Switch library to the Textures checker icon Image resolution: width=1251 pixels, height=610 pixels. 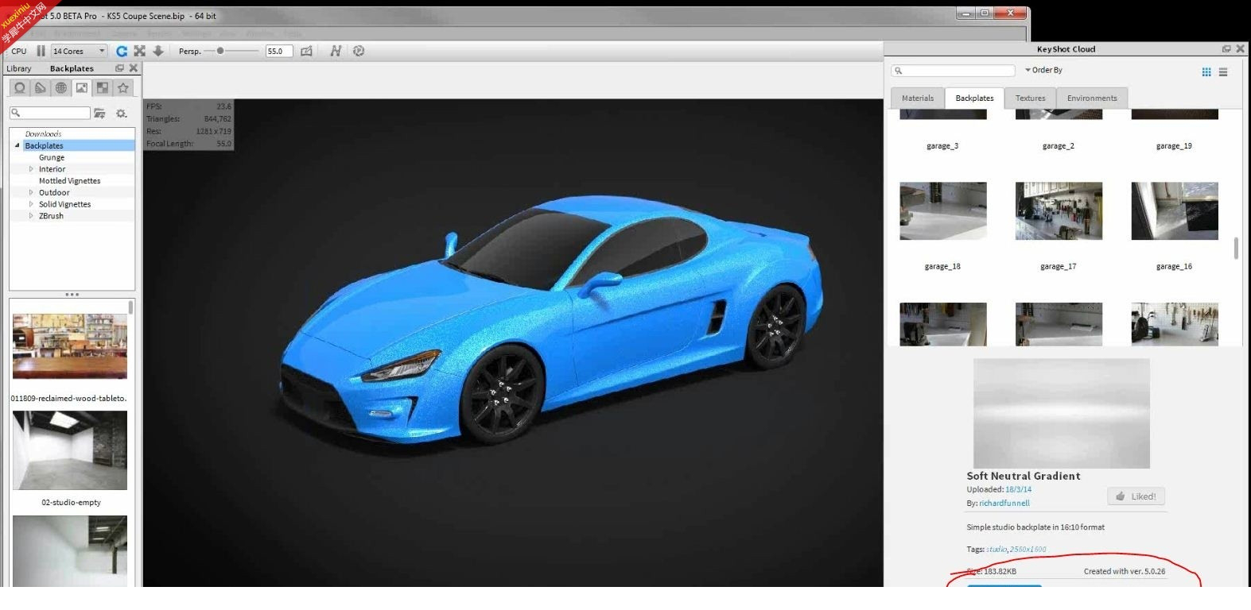[x=103, y=88]
